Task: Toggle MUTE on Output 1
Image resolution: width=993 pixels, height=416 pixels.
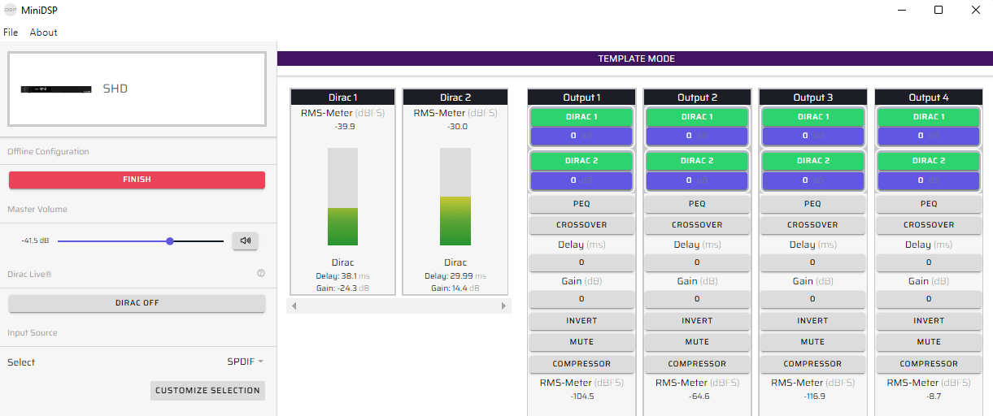Action: tap(581, 342)
